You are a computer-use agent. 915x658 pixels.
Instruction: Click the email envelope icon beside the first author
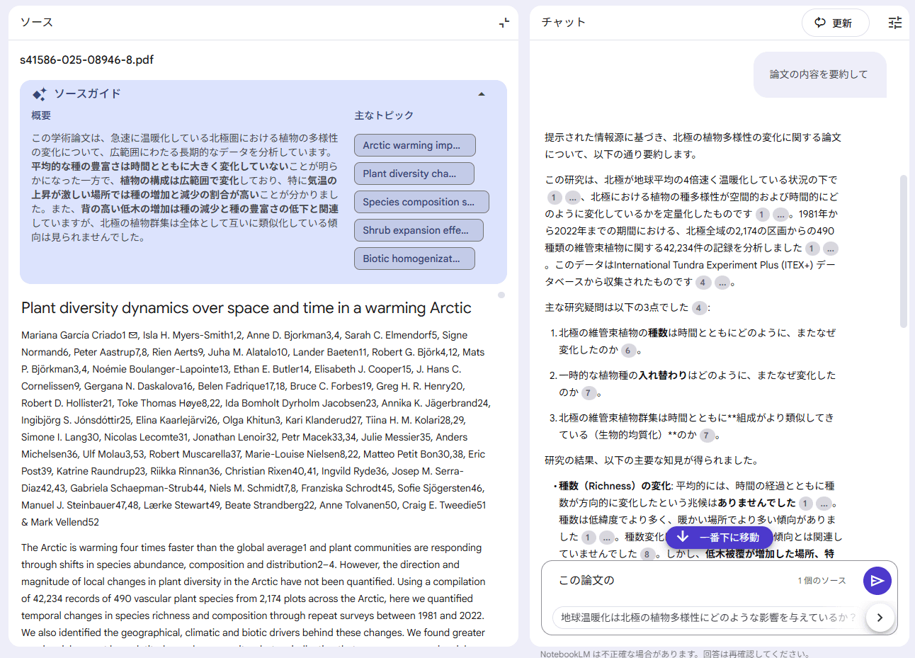[x=133, y=336]
